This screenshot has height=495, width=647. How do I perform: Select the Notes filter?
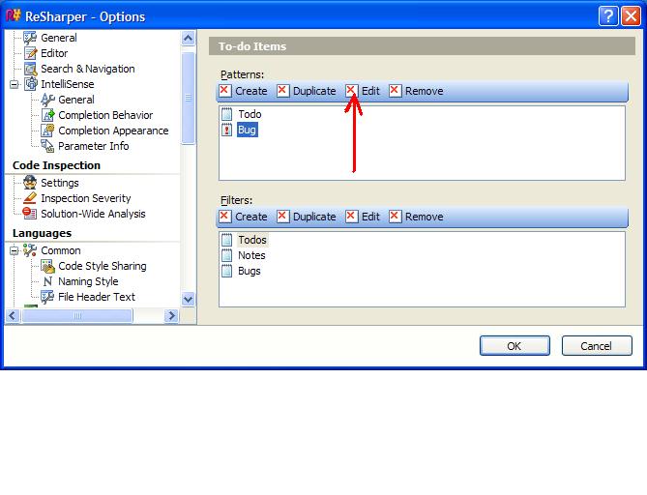(x=251, y=255)
